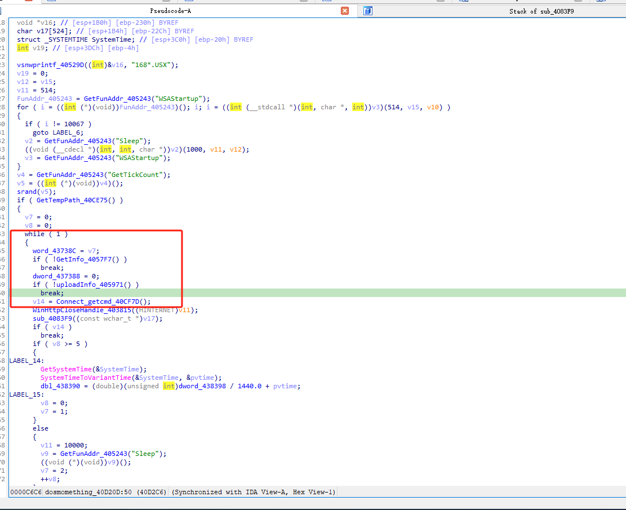Click the "while ( 1 )" loop header
626x510 pixels.
46,234
